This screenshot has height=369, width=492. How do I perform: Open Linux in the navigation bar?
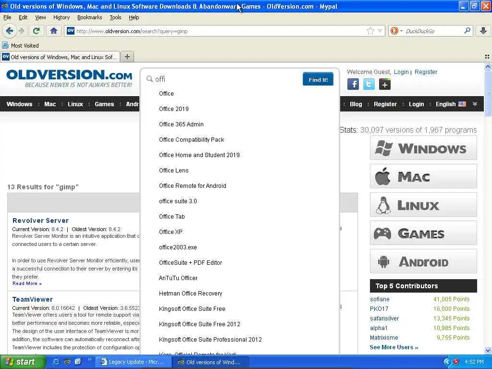coord(75,104)
